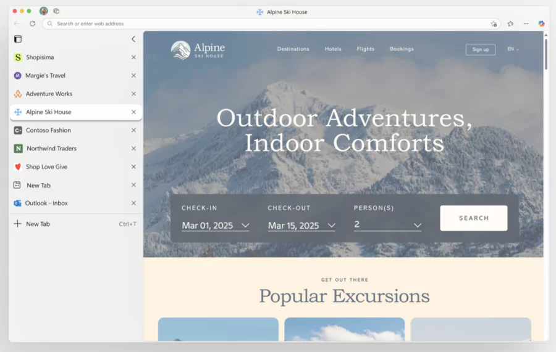Image resolution: width=556 pixels, height=352 pixels.
Task: Reload the page with the refresh icon
Action: pos(32,23)
